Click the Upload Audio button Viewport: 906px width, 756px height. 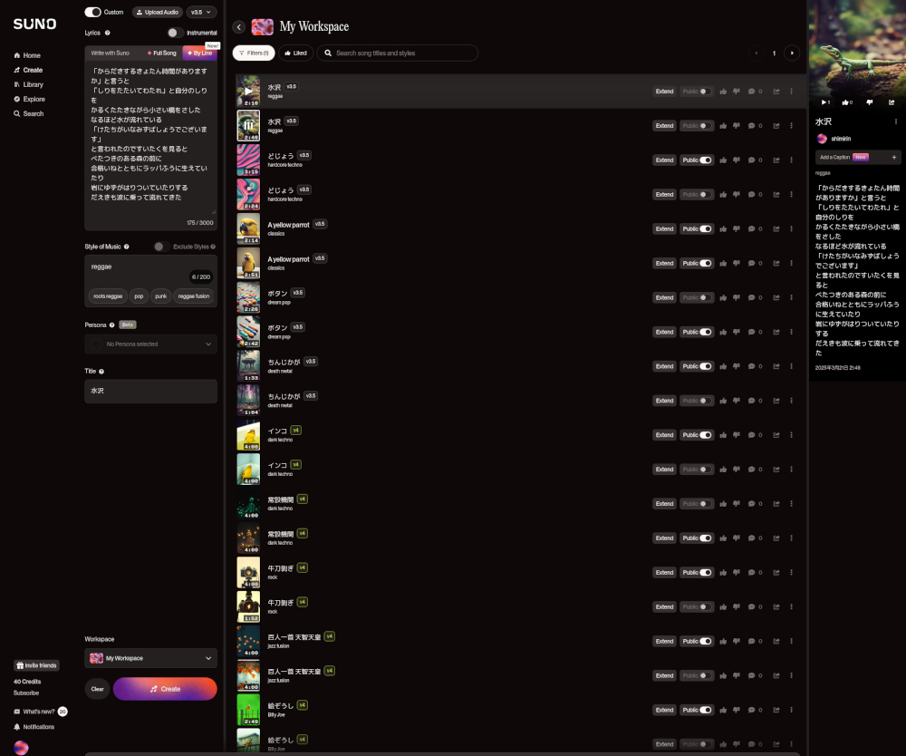157,12
